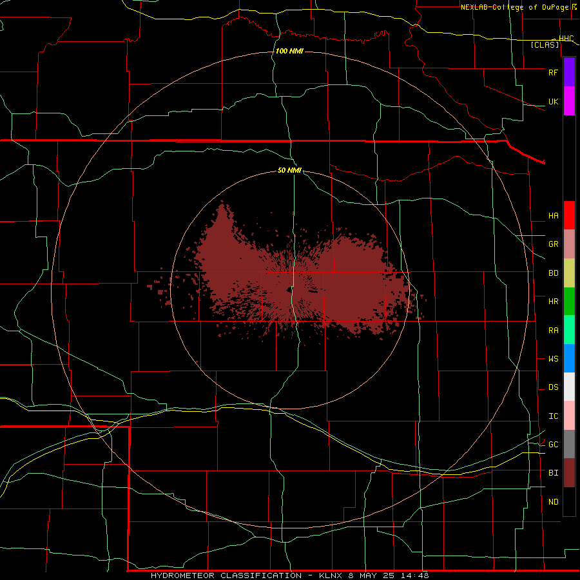The height and width of the screenshot is (580, 580).
Task: Click the RA legend label
Action: point(553,330)
